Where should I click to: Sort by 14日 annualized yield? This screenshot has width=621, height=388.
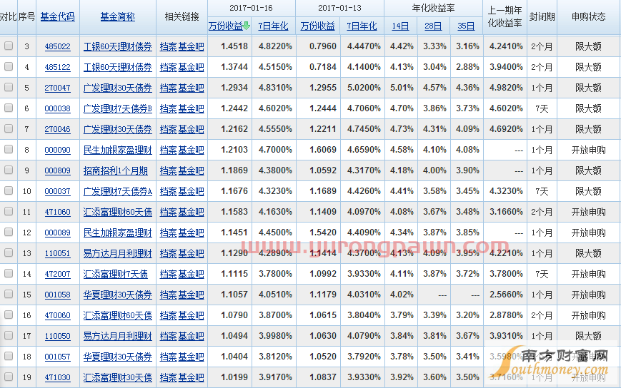(400, 26)
